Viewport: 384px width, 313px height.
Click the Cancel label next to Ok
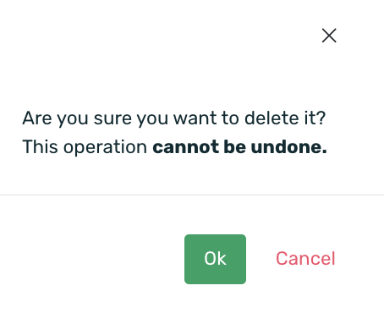(x=305, y=258)
